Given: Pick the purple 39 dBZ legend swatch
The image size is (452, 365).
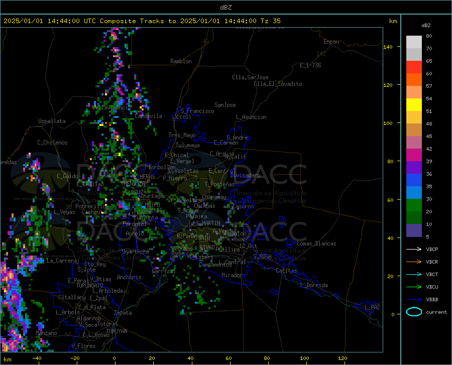Looking at the screenshot, I should 414,168.
